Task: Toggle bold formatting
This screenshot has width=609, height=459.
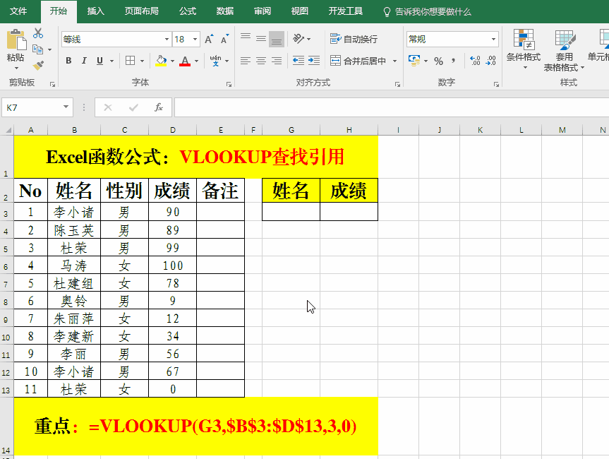Action: 68,61
